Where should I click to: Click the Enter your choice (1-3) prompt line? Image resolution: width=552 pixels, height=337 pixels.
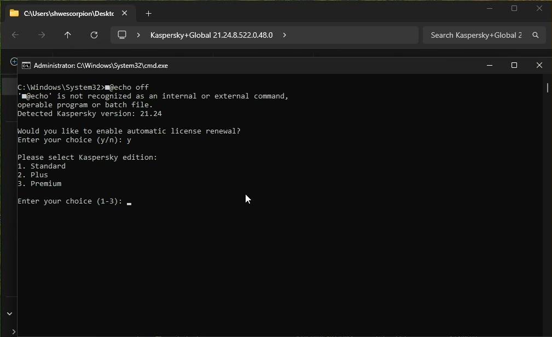(x=70, y=201)
